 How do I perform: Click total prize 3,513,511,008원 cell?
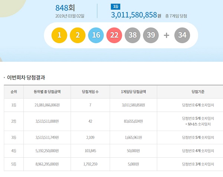[47, 121]
